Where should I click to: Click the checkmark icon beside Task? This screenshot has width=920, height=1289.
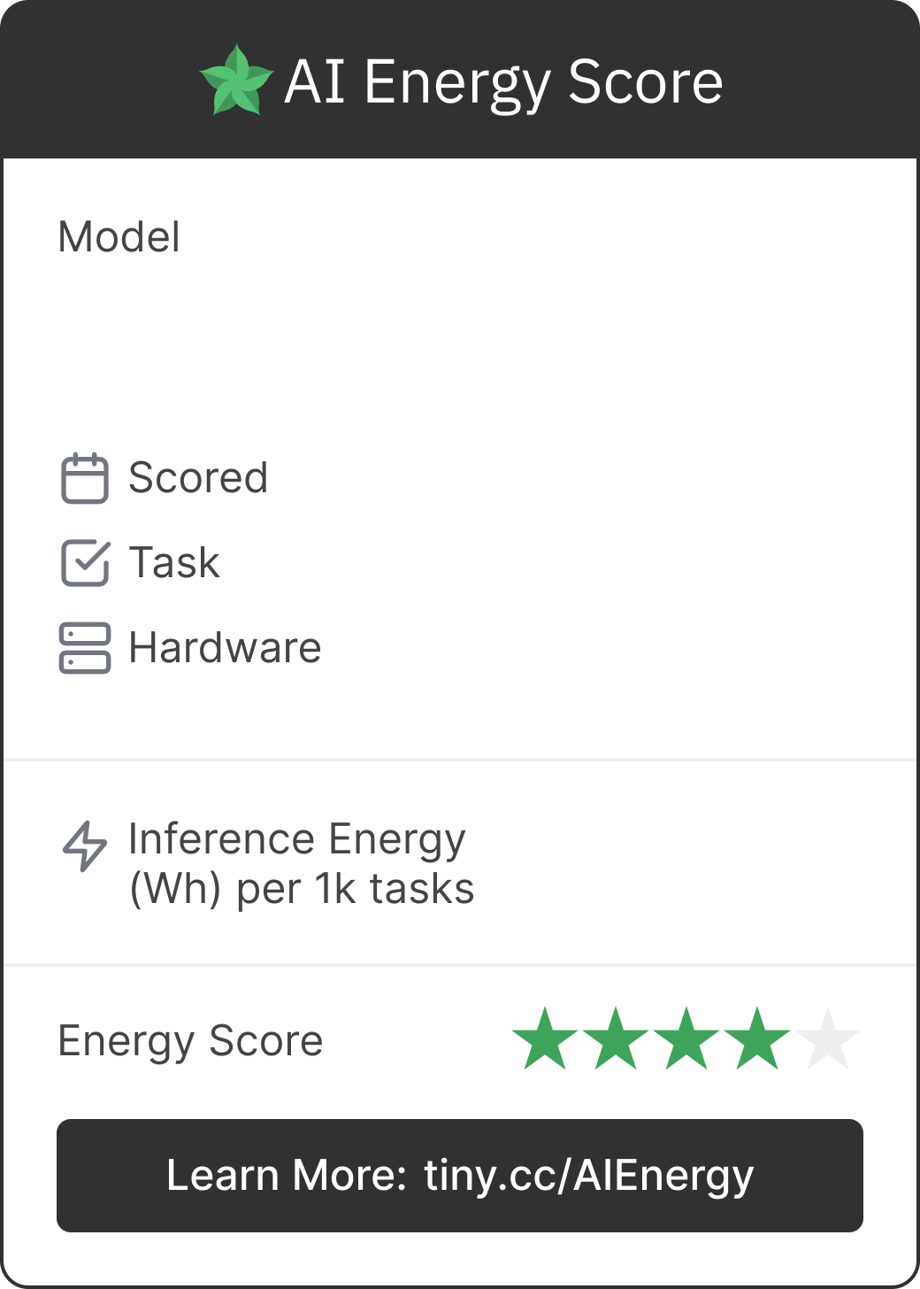coord(85,563)
